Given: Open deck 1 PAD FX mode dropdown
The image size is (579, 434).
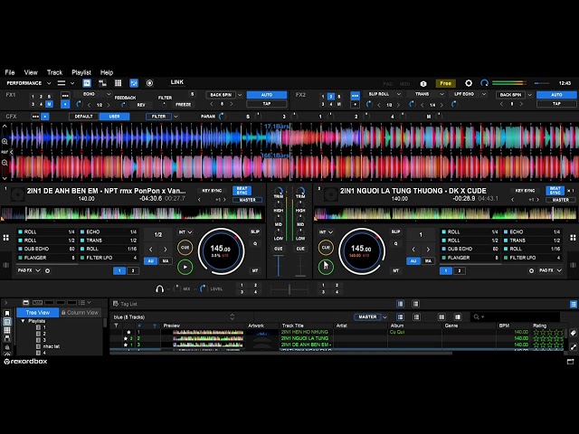Looking at the screenshot, I should coord(29,270).
